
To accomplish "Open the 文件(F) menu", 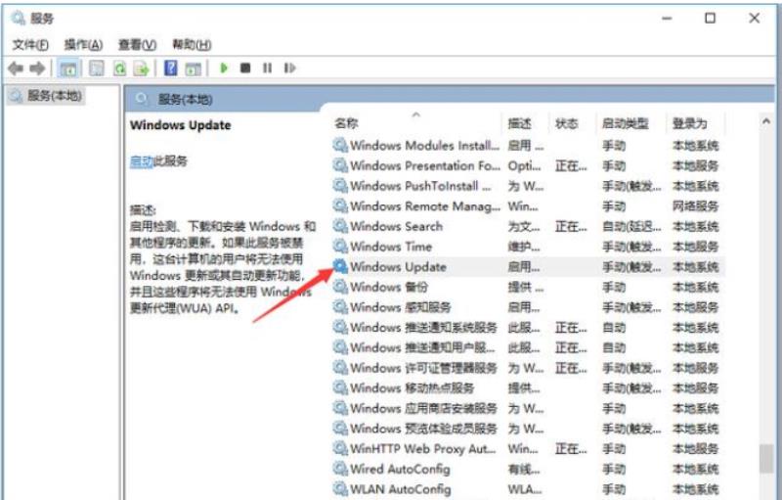I will click(30, 45).
